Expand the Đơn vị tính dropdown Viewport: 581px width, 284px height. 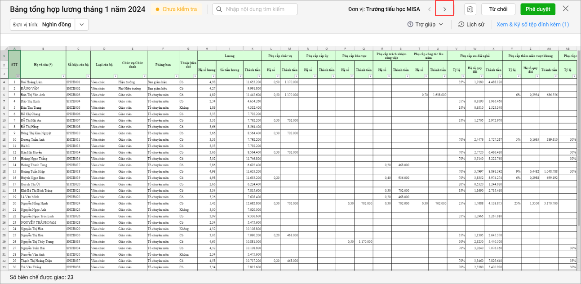coord(81,25)
